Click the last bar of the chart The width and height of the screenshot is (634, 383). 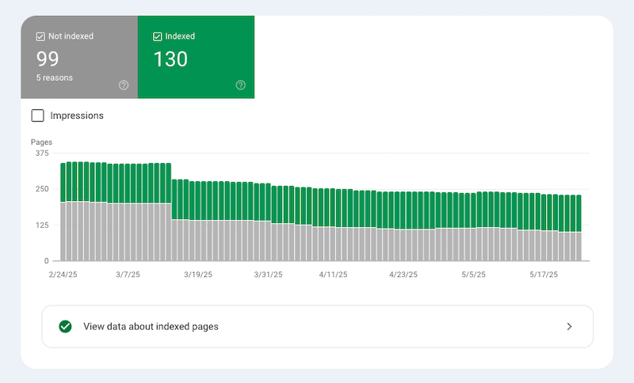[579, 228]
